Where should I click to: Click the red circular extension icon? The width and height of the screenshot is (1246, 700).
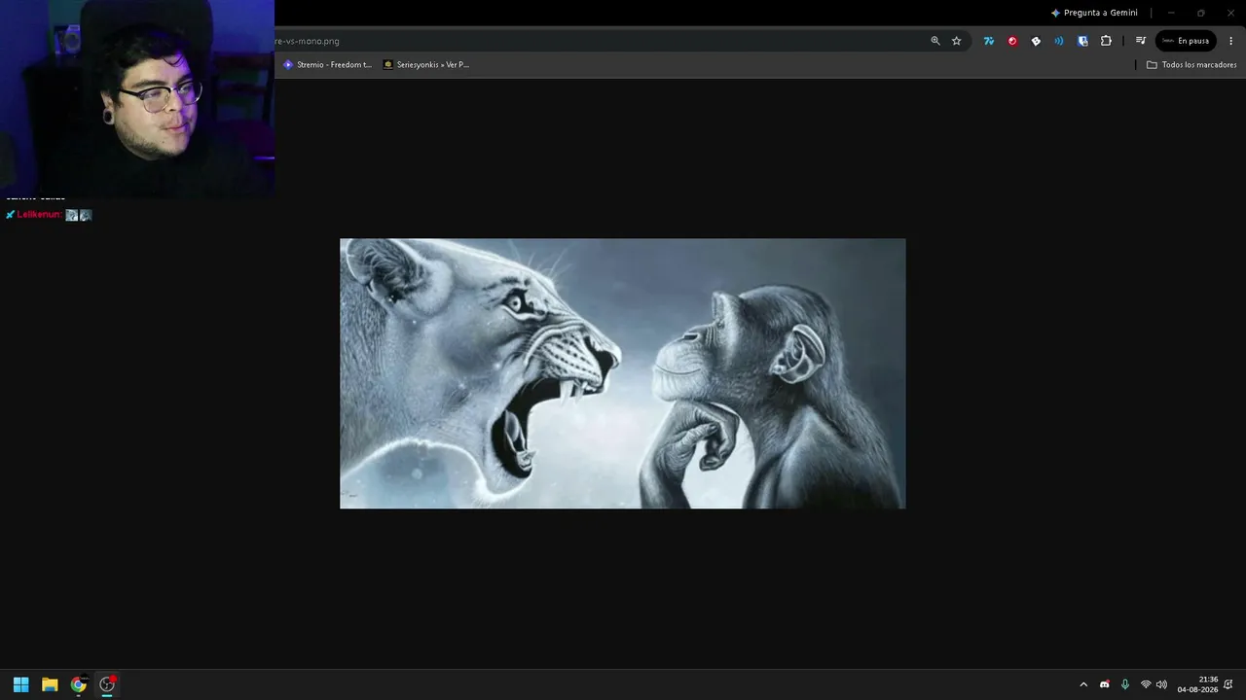pyautogui.click(x=1012, y=41)
